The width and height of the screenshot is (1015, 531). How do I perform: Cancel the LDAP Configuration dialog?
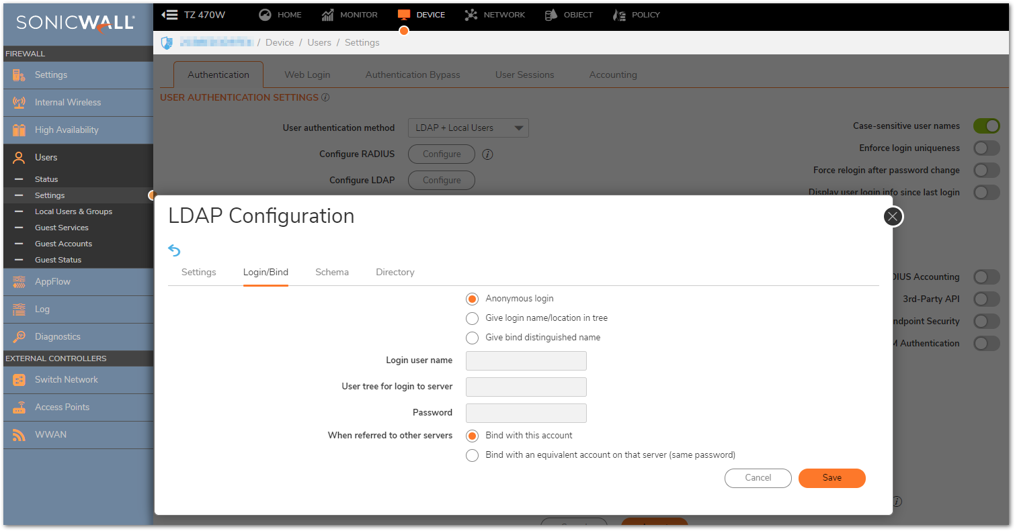point(758,478)
